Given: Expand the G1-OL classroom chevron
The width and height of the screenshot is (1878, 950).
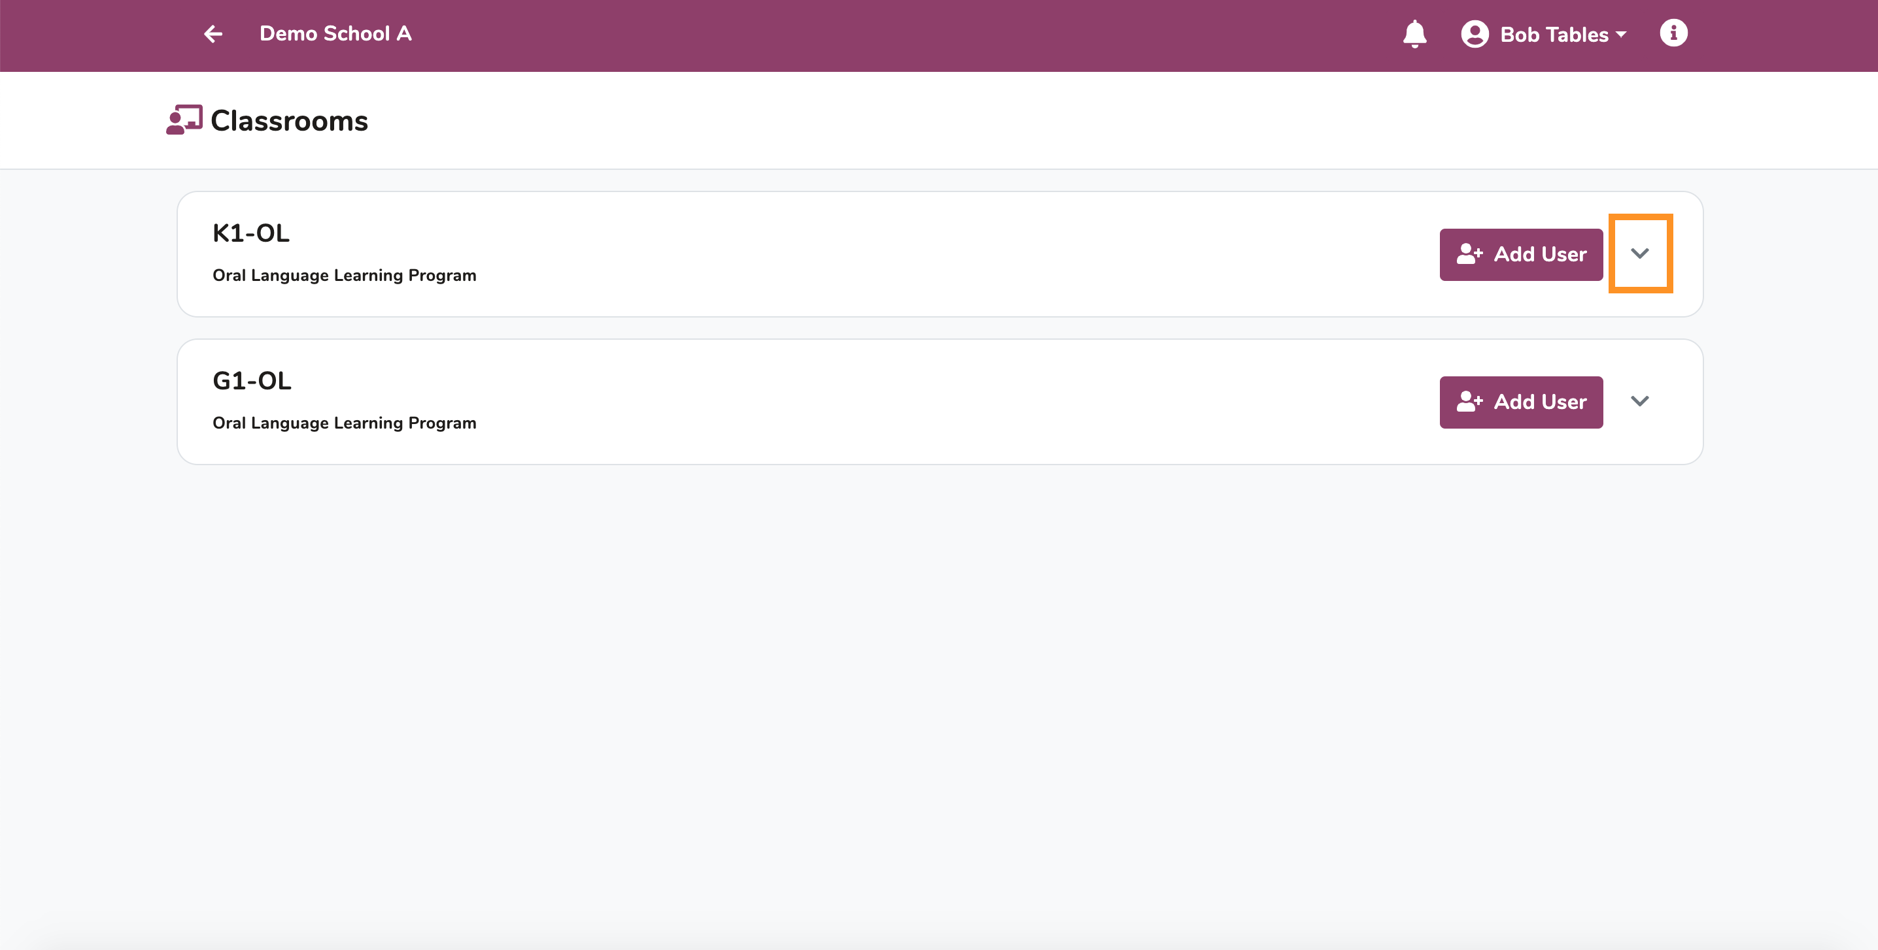Looking at the screenshot, I should [1639, 401].
